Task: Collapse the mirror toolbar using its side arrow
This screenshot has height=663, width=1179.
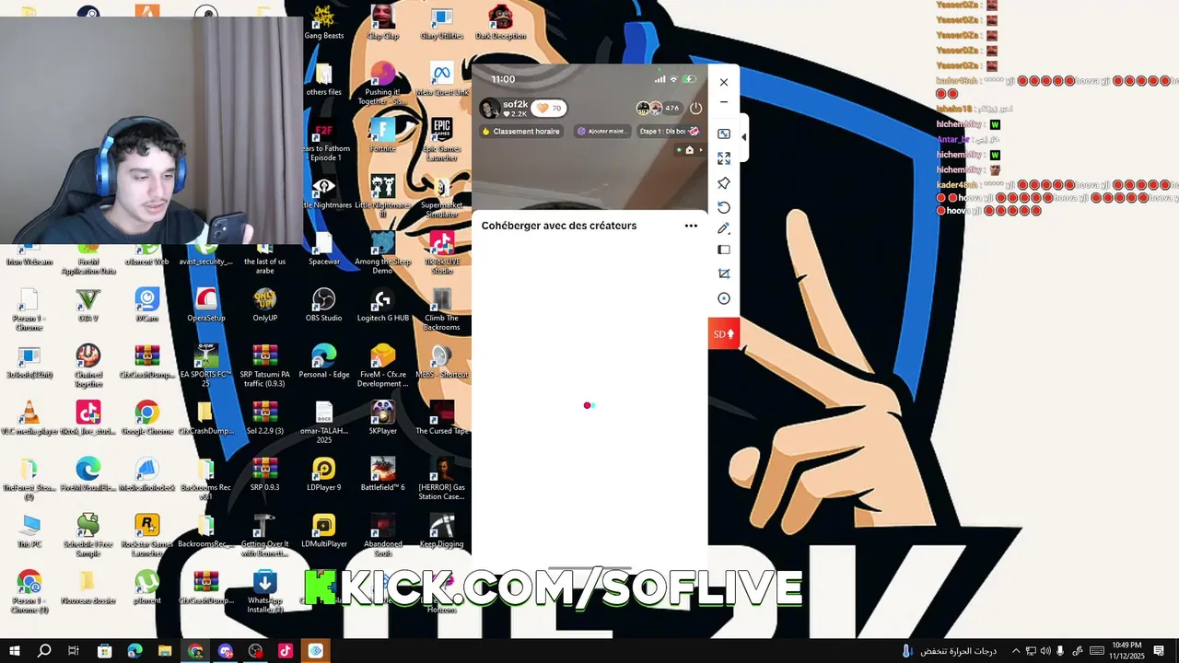Action: coord(743,137)
